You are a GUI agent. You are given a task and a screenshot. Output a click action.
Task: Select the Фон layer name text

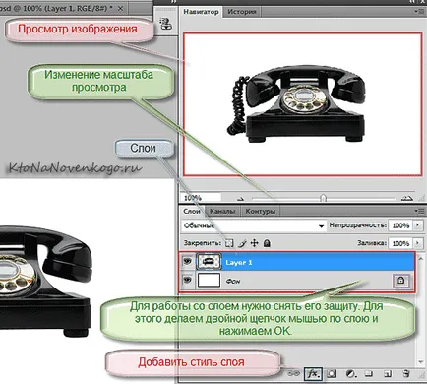click(233, 281)
